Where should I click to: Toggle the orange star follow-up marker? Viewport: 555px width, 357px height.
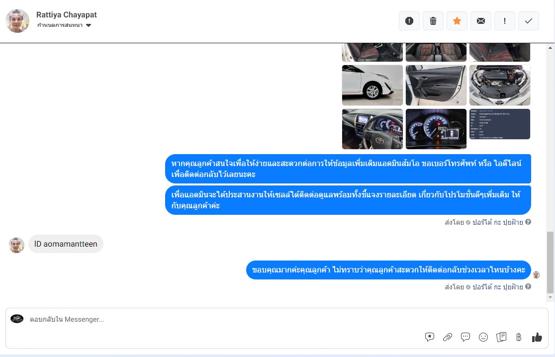click(457, 21)
